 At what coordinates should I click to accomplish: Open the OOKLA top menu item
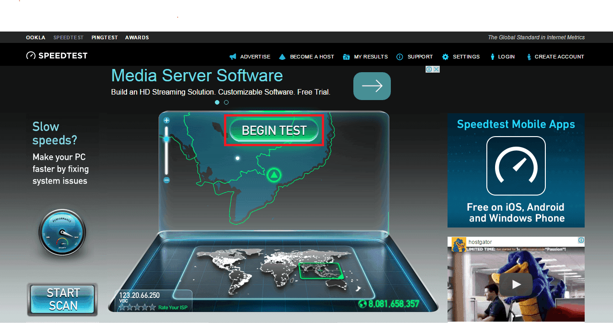coord(36,37)
